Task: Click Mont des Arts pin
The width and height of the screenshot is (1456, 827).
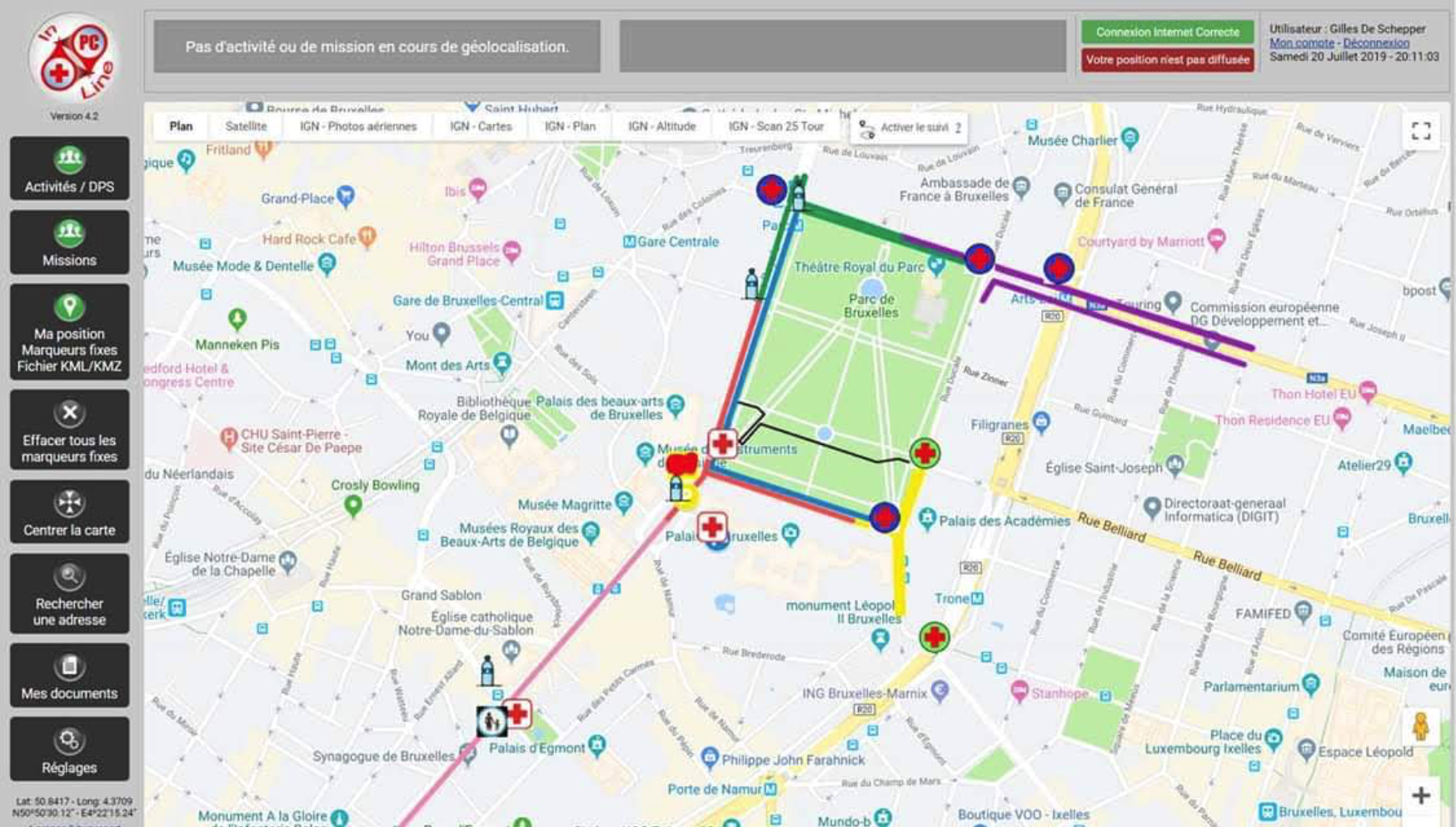Action: pyautogui.click(x=501, y=362)
